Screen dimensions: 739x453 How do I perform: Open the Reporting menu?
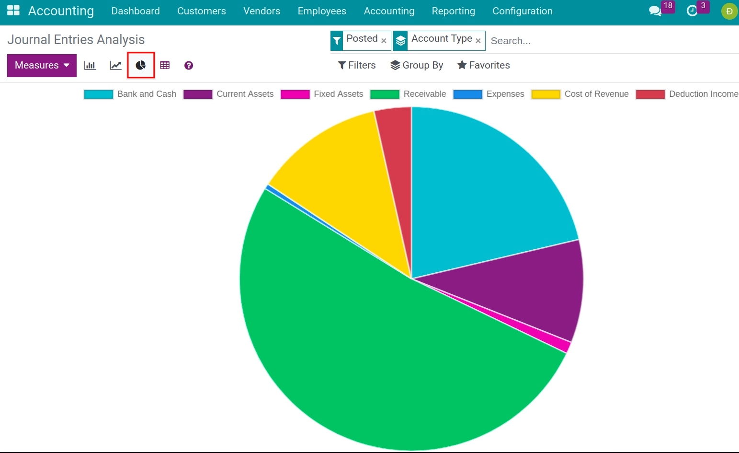(x=453, y=11)
